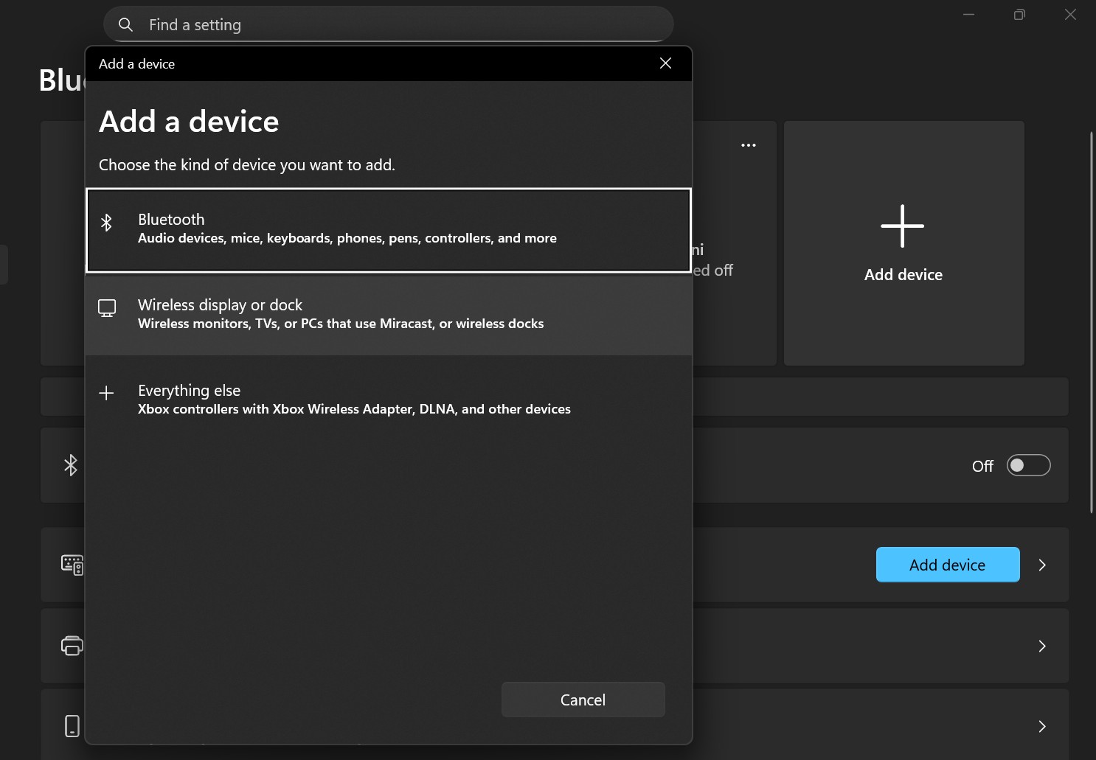Expand the printers row chevron

(x=1042, y=646)
